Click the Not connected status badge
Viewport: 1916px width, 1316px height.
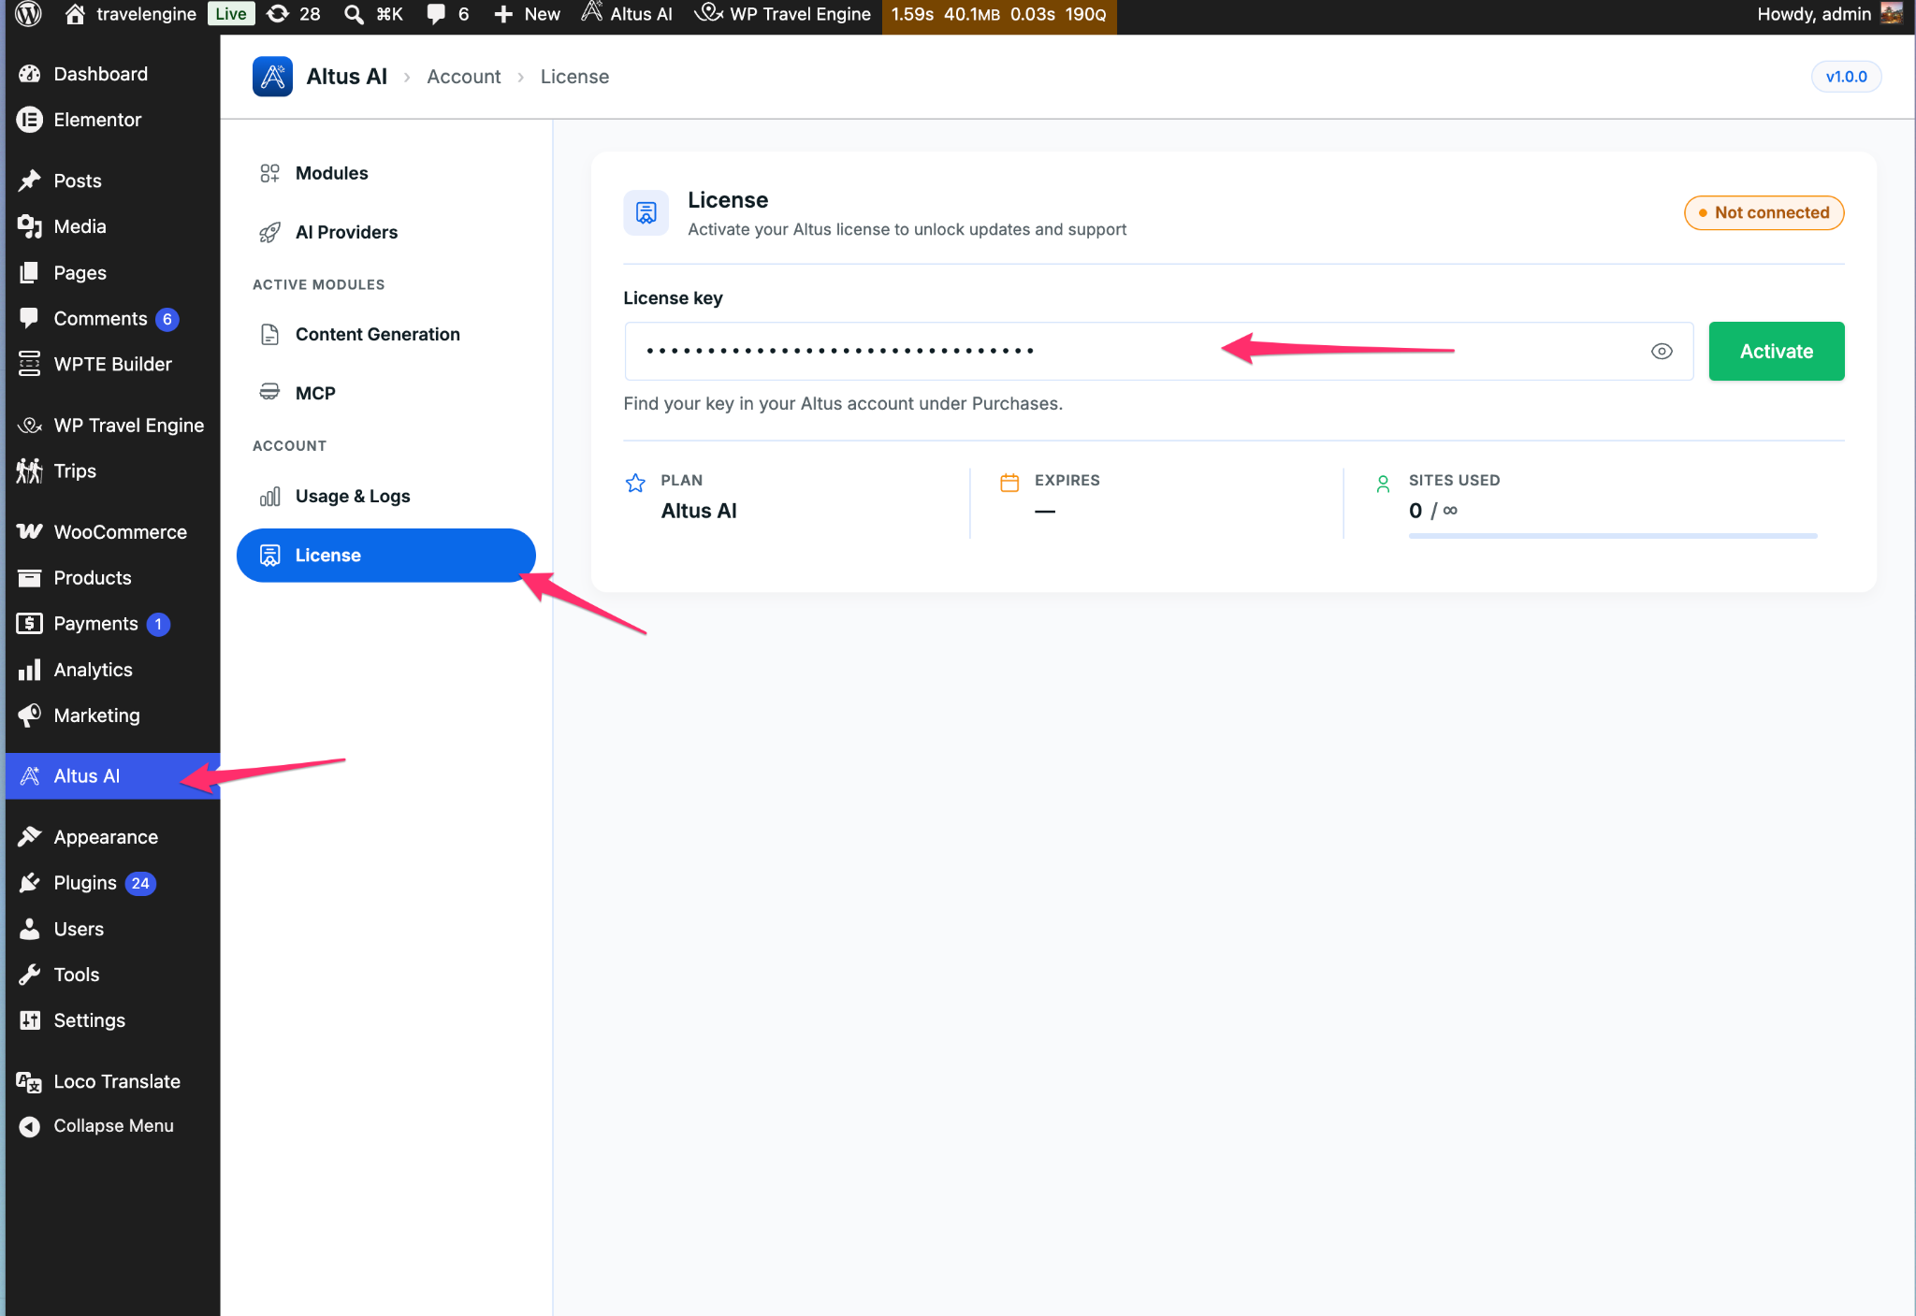tap(1764, 212)
